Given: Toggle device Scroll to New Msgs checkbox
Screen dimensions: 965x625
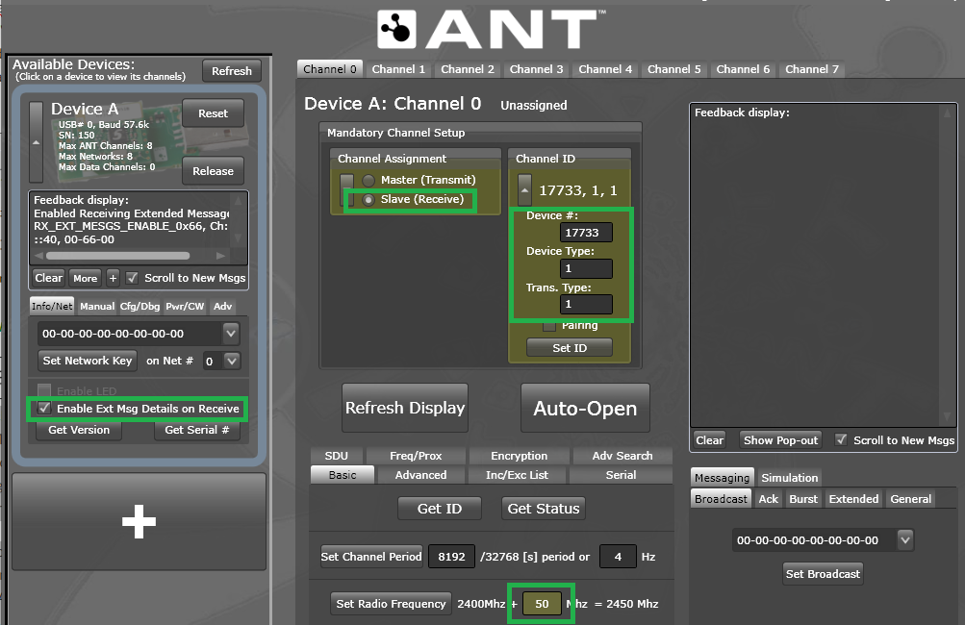Looking at the screenshot, I should pyautogui.click(x=132, y=278).
